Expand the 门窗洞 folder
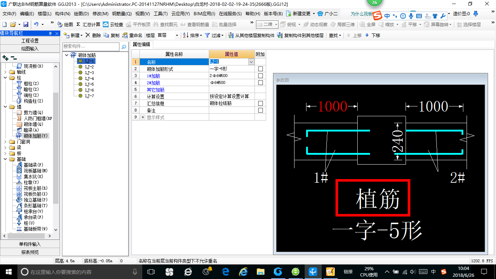Viewport: 496px width, 279px height. (5, 142)
